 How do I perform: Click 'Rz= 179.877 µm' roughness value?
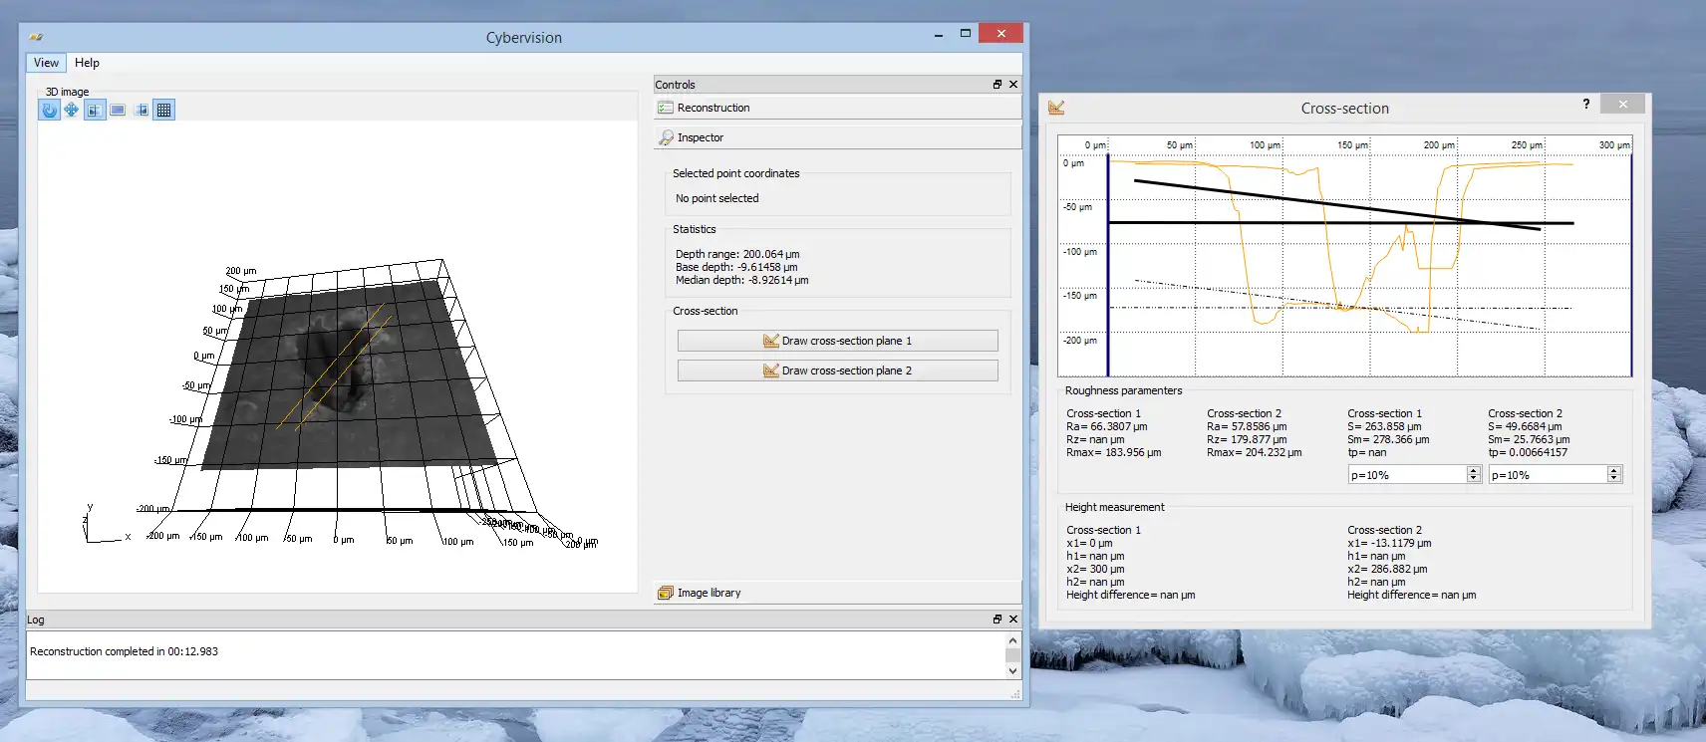click(x=1247, y=439)
